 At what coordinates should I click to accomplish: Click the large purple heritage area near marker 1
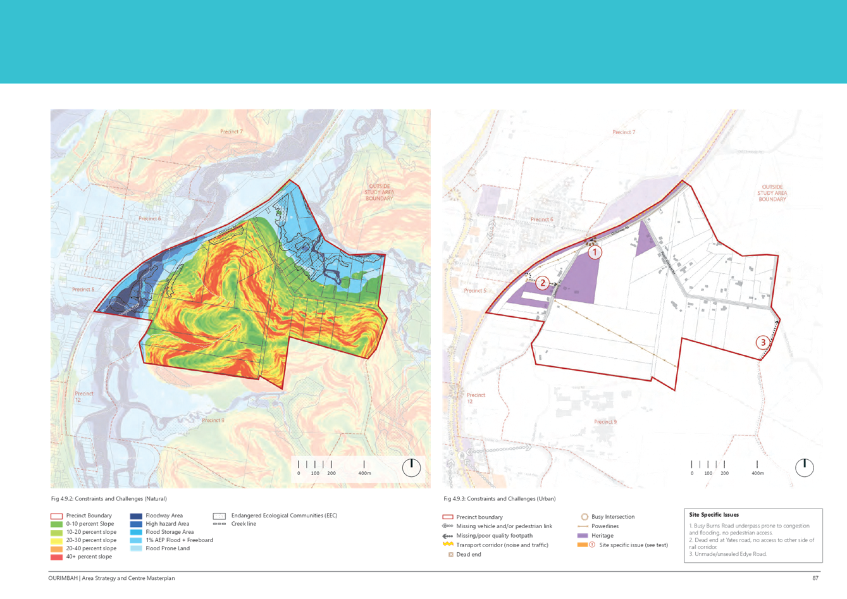[581, 280]
